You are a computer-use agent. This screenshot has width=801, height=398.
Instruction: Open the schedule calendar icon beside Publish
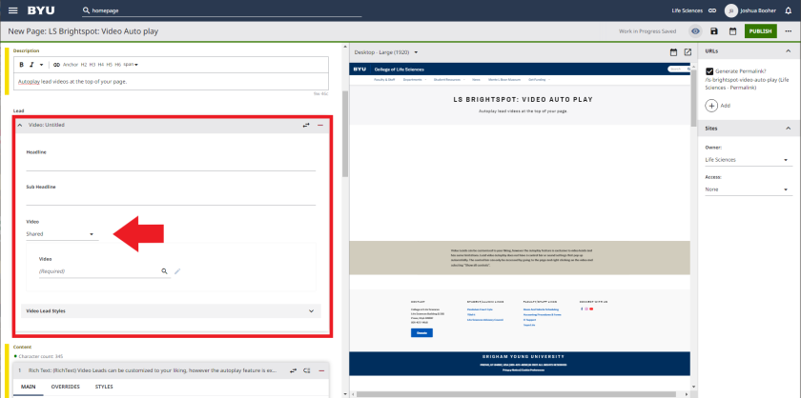coord(732,31)
